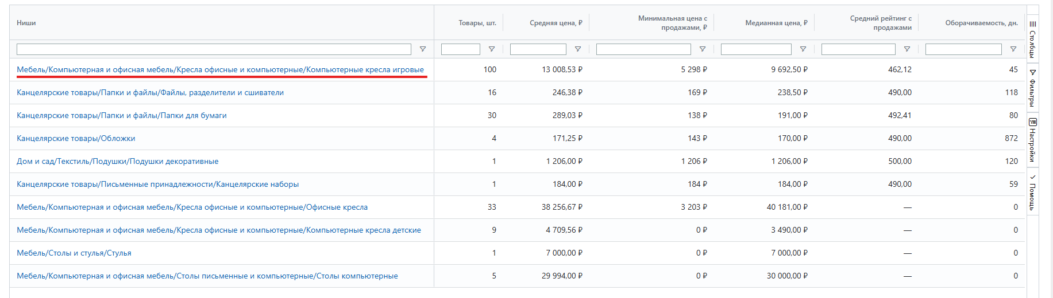Open filter icon for Минимальная цена column
The image size is (1053, 298).
pyautogui.click(x=703, y=49)
